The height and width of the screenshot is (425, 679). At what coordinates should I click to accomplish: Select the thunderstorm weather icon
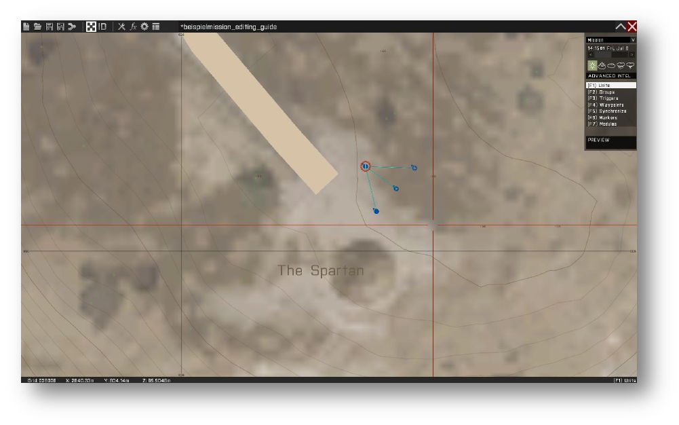[630, 65]
